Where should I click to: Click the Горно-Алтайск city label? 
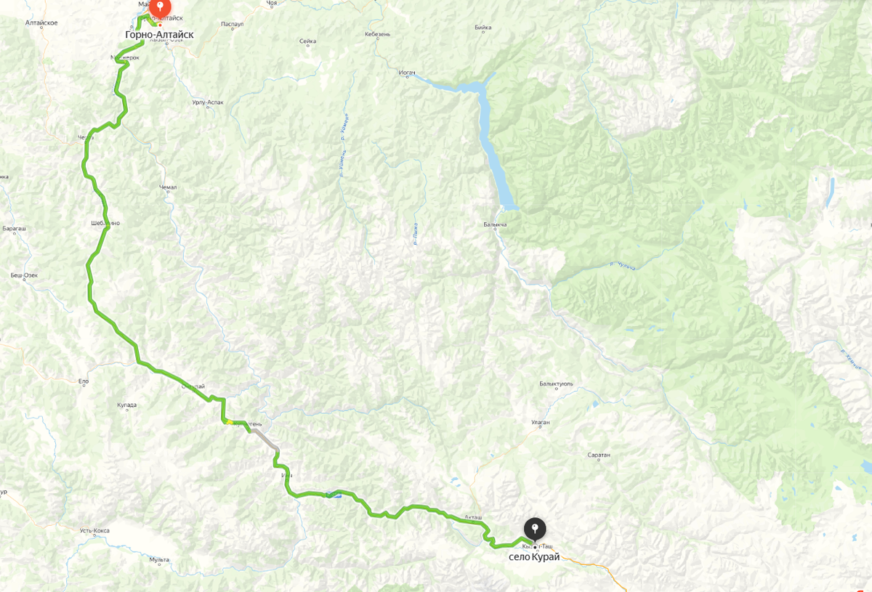pos(159,34)
